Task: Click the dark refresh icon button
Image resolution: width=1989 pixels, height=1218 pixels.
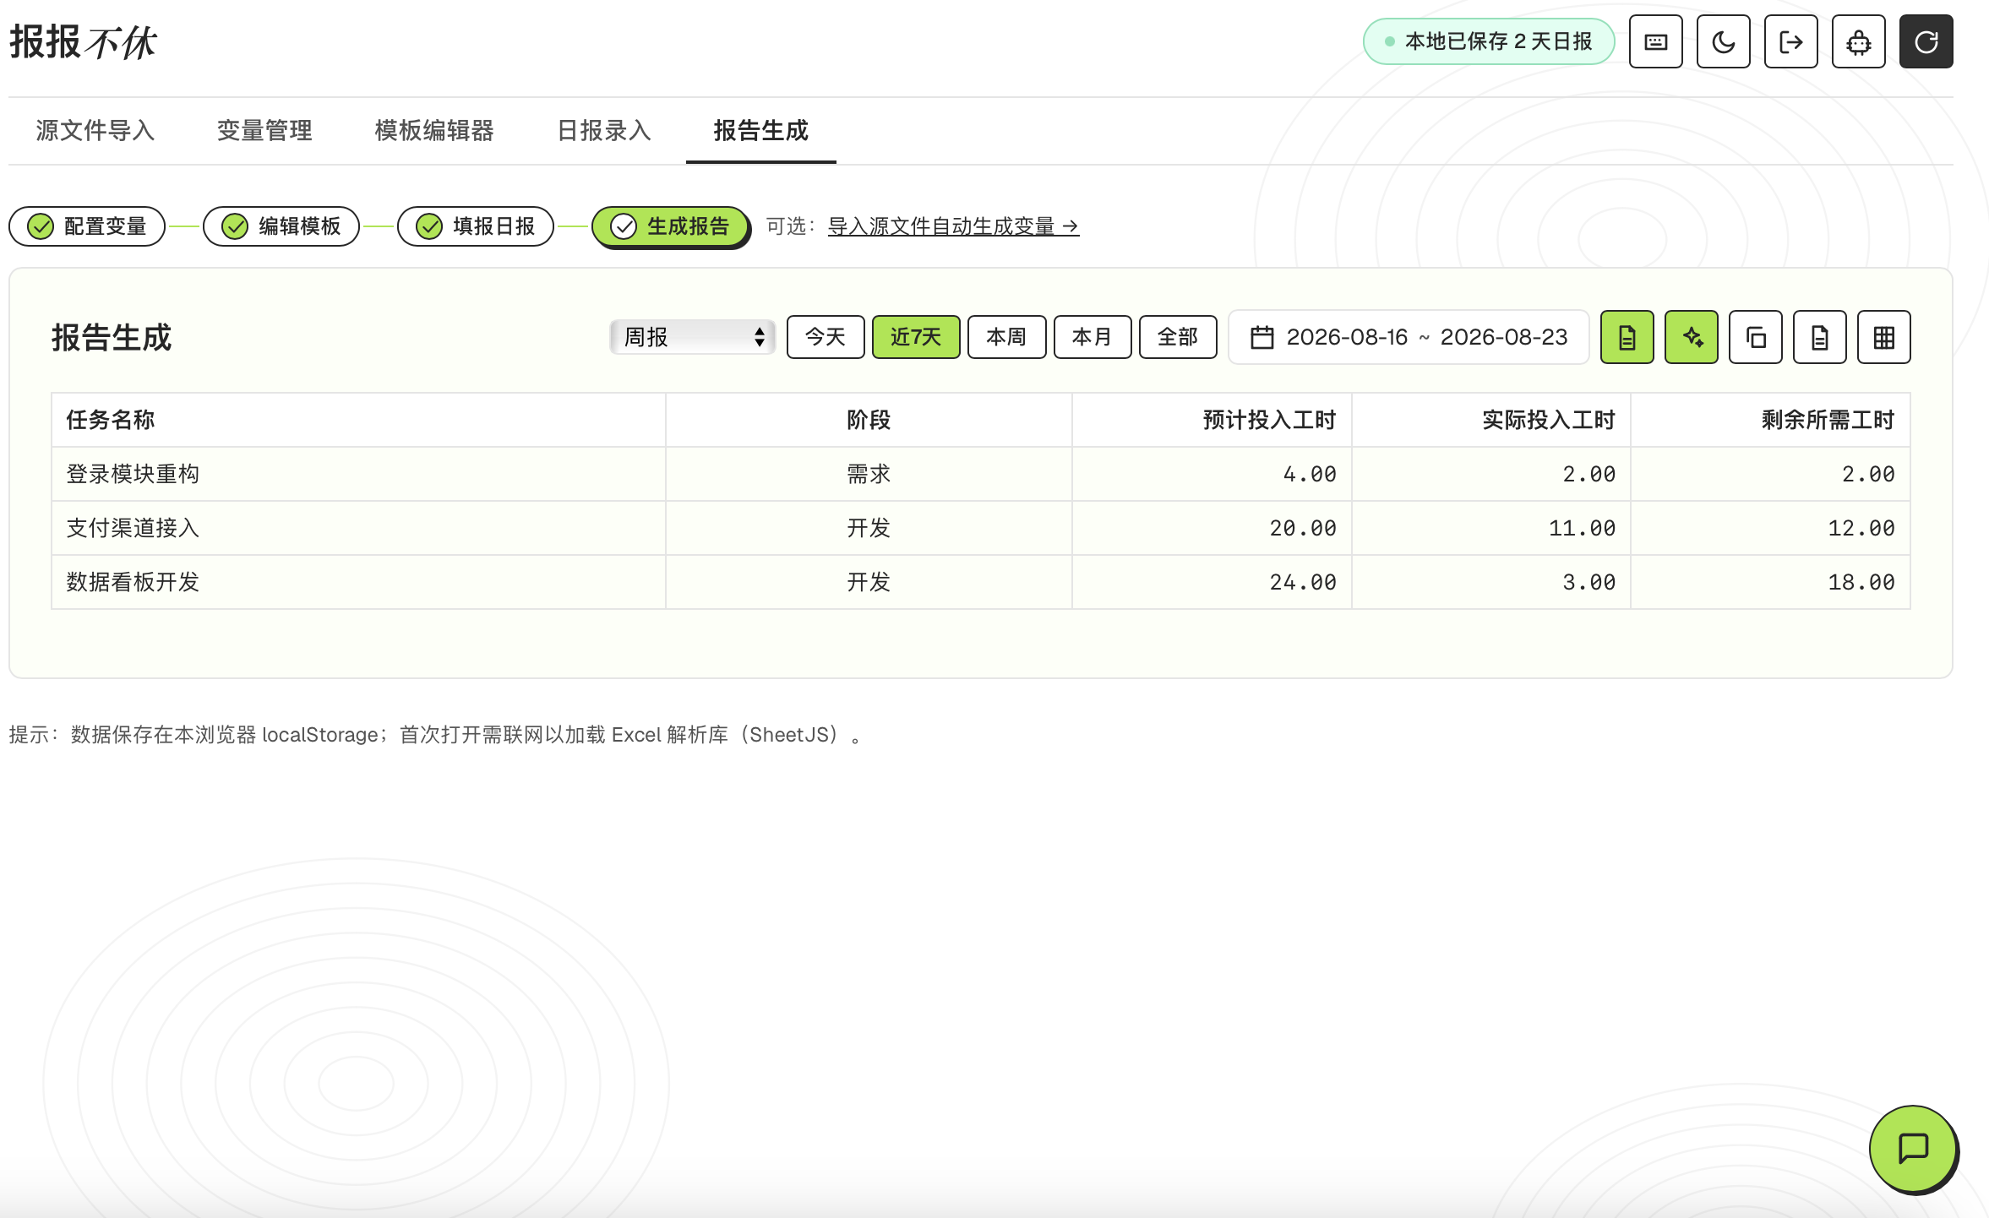Action: (x=1926, y=41)
